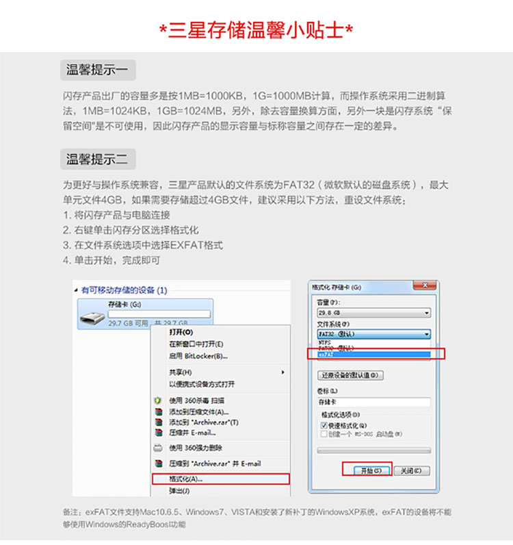
Task: Click the 360 force delete icon
Action: tap(158, 448)
